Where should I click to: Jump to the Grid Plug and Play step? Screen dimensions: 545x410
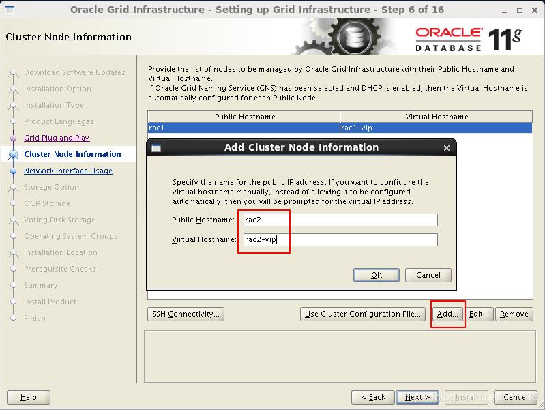pyautogui.click(x=57, y=138)
